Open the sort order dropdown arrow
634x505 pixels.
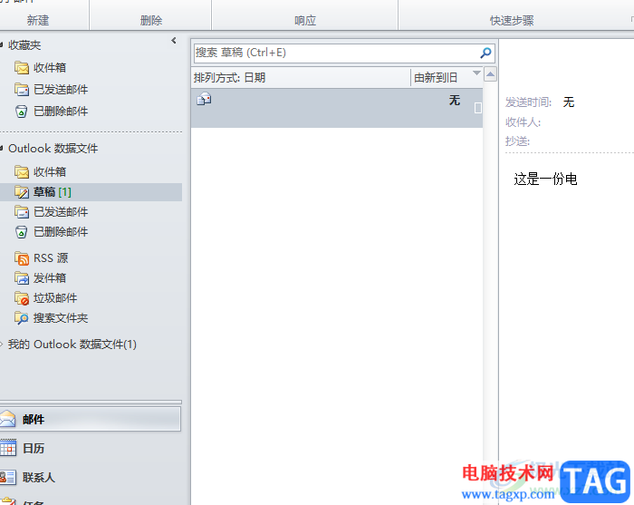click(x=476, y=73)
